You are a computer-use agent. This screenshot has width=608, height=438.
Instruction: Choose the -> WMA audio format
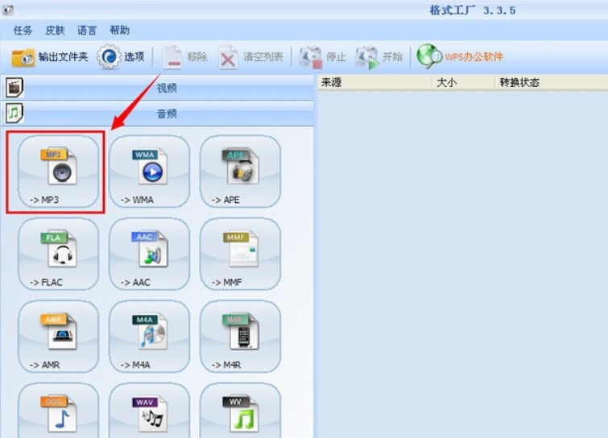click(150, 171)
